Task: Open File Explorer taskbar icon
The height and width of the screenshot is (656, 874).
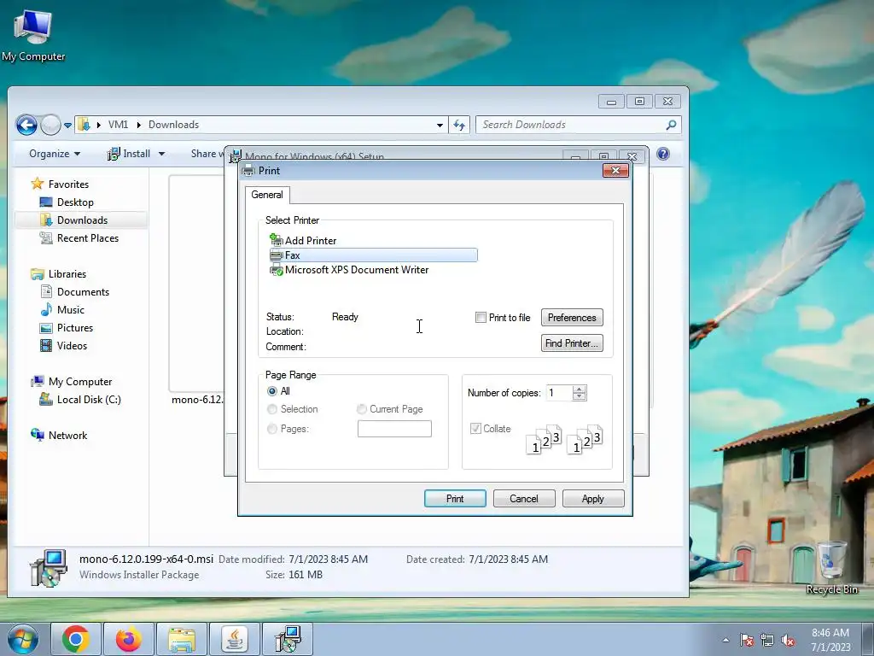Action: 182,639
